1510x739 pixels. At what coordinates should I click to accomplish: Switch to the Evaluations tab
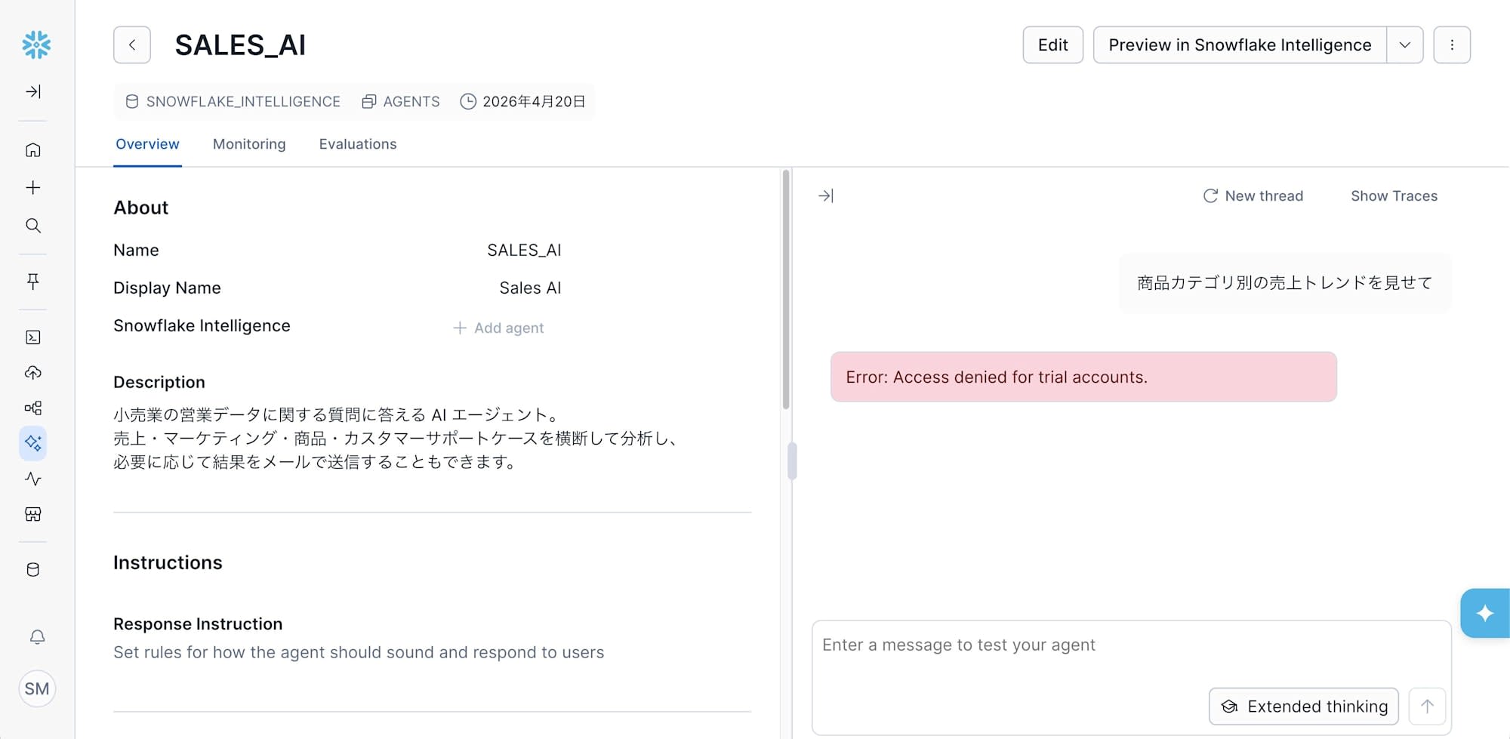point(358,144)
